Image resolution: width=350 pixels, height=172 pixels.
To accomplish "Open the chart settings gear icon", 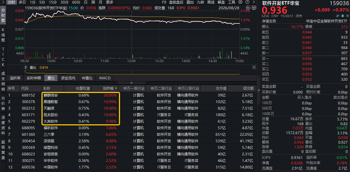I will point(240,2).
